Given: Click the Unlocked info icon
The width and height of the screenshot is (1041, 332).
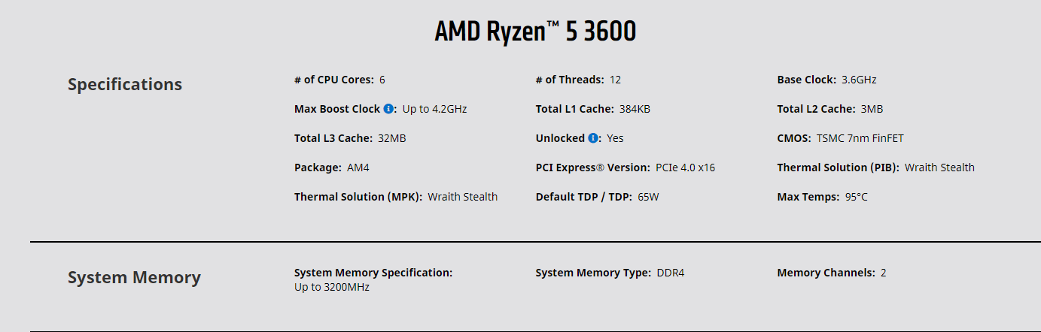Looking at the screenshot, I should 593,138.
